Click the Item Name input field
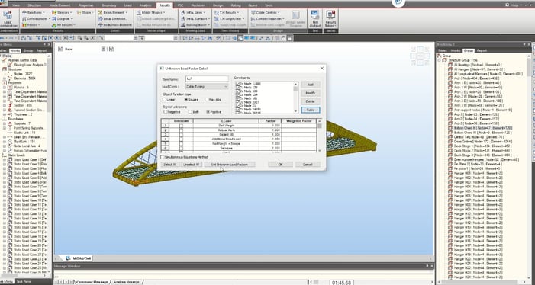This screenshot has width=535, height=285. pyautogui.click(x=207, y=78)
